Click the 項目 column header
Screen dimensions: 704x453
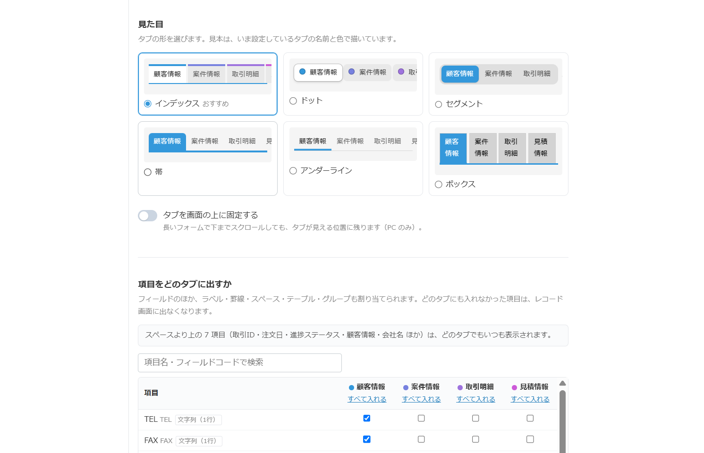tap(151, 393)
